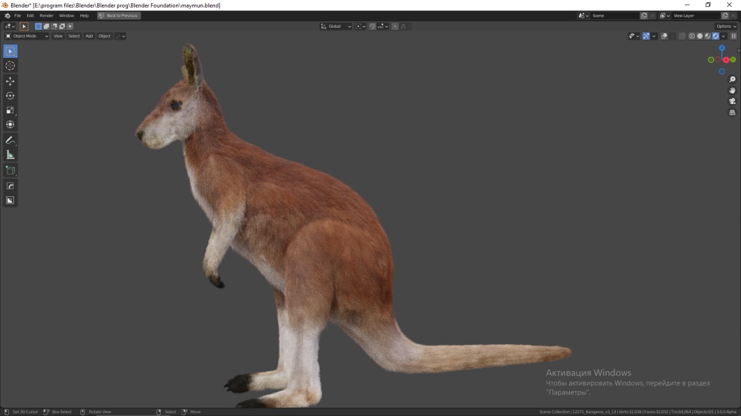Open the Add menu button

[89, 36]
